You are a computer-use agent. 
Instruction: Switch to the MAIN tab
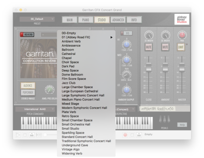(69, 20)
